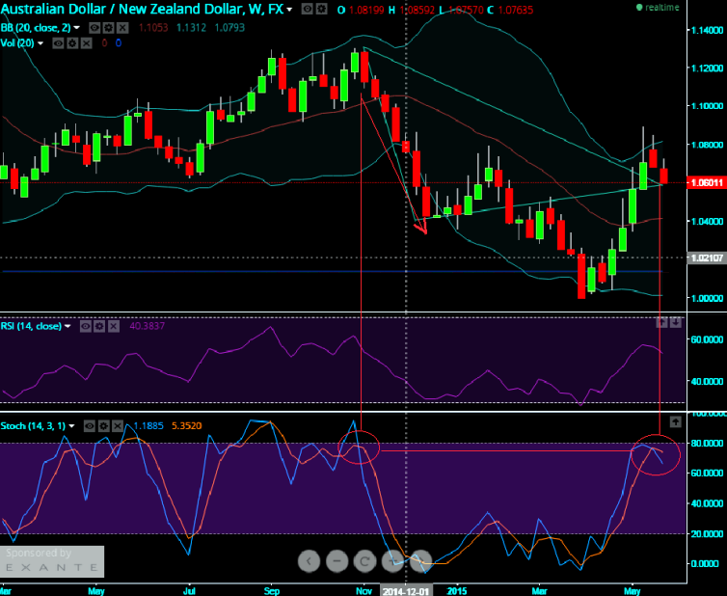Viewport: 727px width, 596px height.
Task: Click the RSI (14, close) label
Action: coord(31,326)
